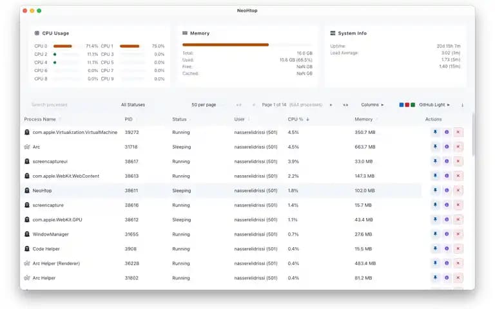This screenshot has height=309, width=495.
Task: Pin the com.apple.WebKit.WebContent process
Action: (435, 176)
